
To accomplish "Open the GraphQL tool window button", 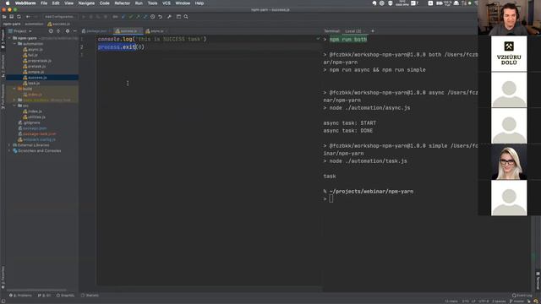I will coord(65,296).
